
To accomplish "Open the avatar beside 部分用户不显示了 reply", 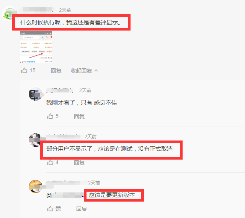I will click(x=35, y=140).
